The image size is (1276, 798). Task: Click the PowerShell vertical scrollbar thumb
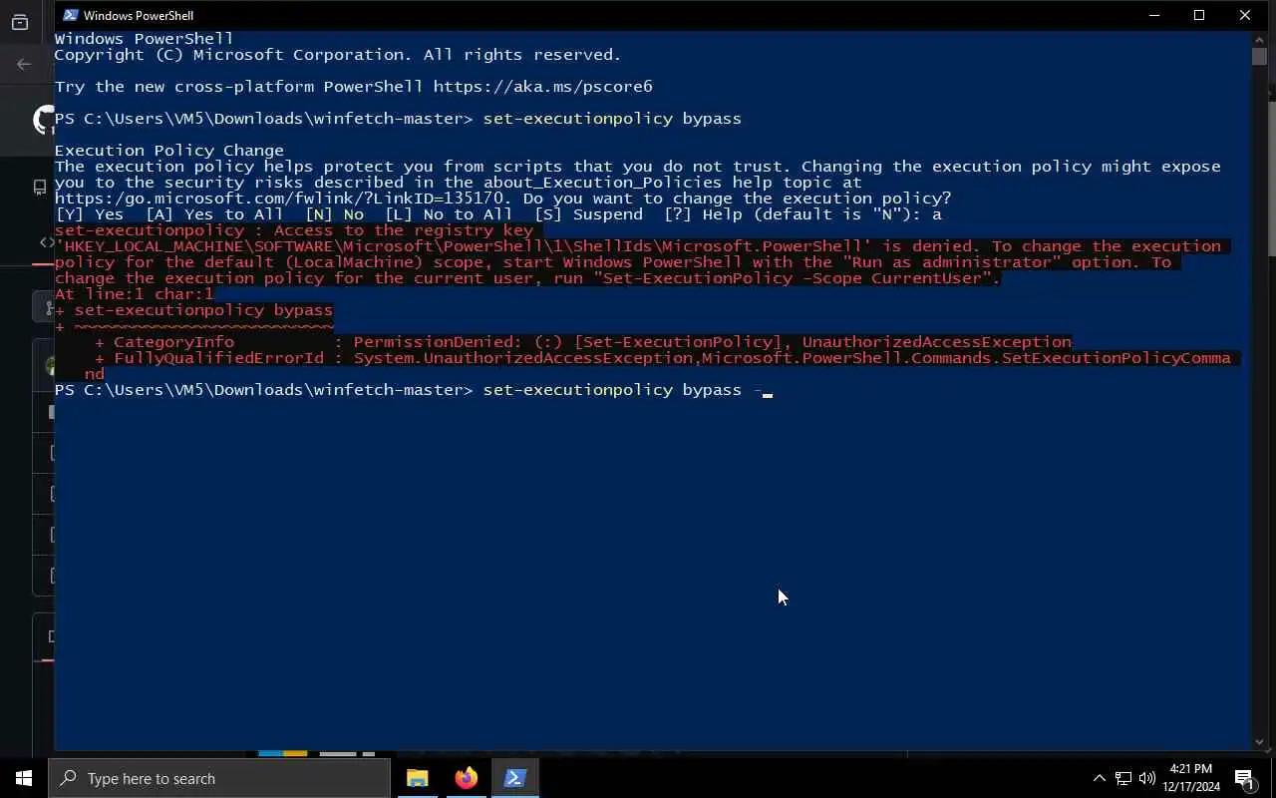point(1259,57)
